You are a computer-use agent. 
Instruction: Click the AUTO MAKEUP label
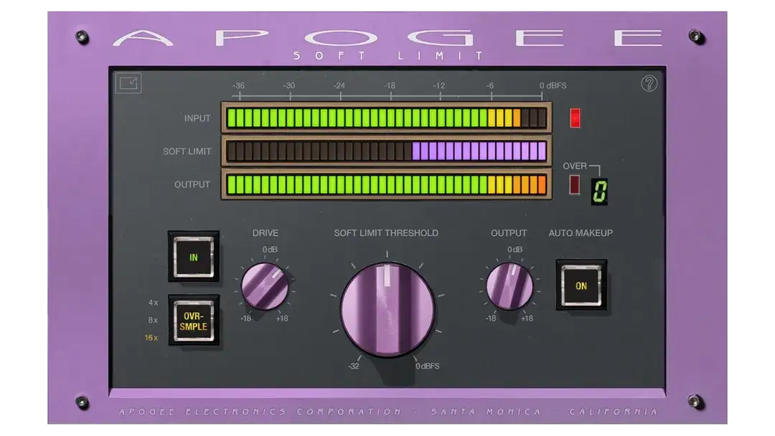[x=581, y=233]
